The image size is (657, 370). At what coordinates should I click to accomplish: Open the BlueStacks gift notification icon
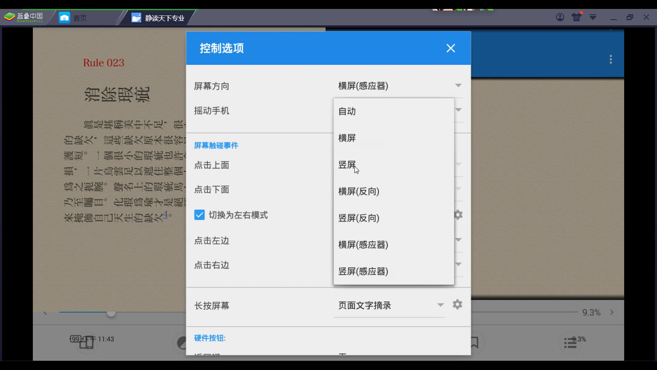click(x=577, y=17)
